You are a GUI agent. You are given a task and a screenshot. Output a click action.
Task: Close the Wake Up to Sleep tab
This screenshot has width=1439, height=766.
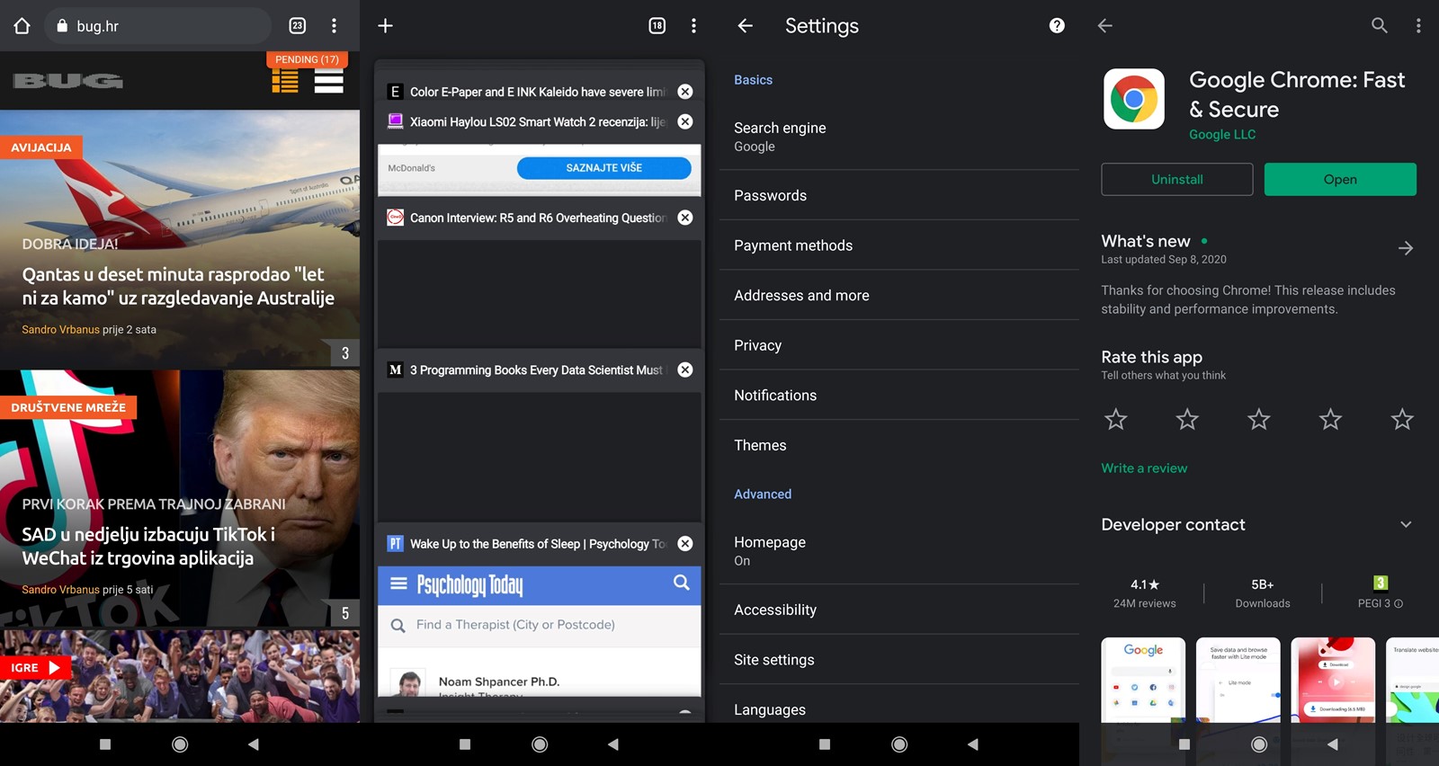click(685, 544)
